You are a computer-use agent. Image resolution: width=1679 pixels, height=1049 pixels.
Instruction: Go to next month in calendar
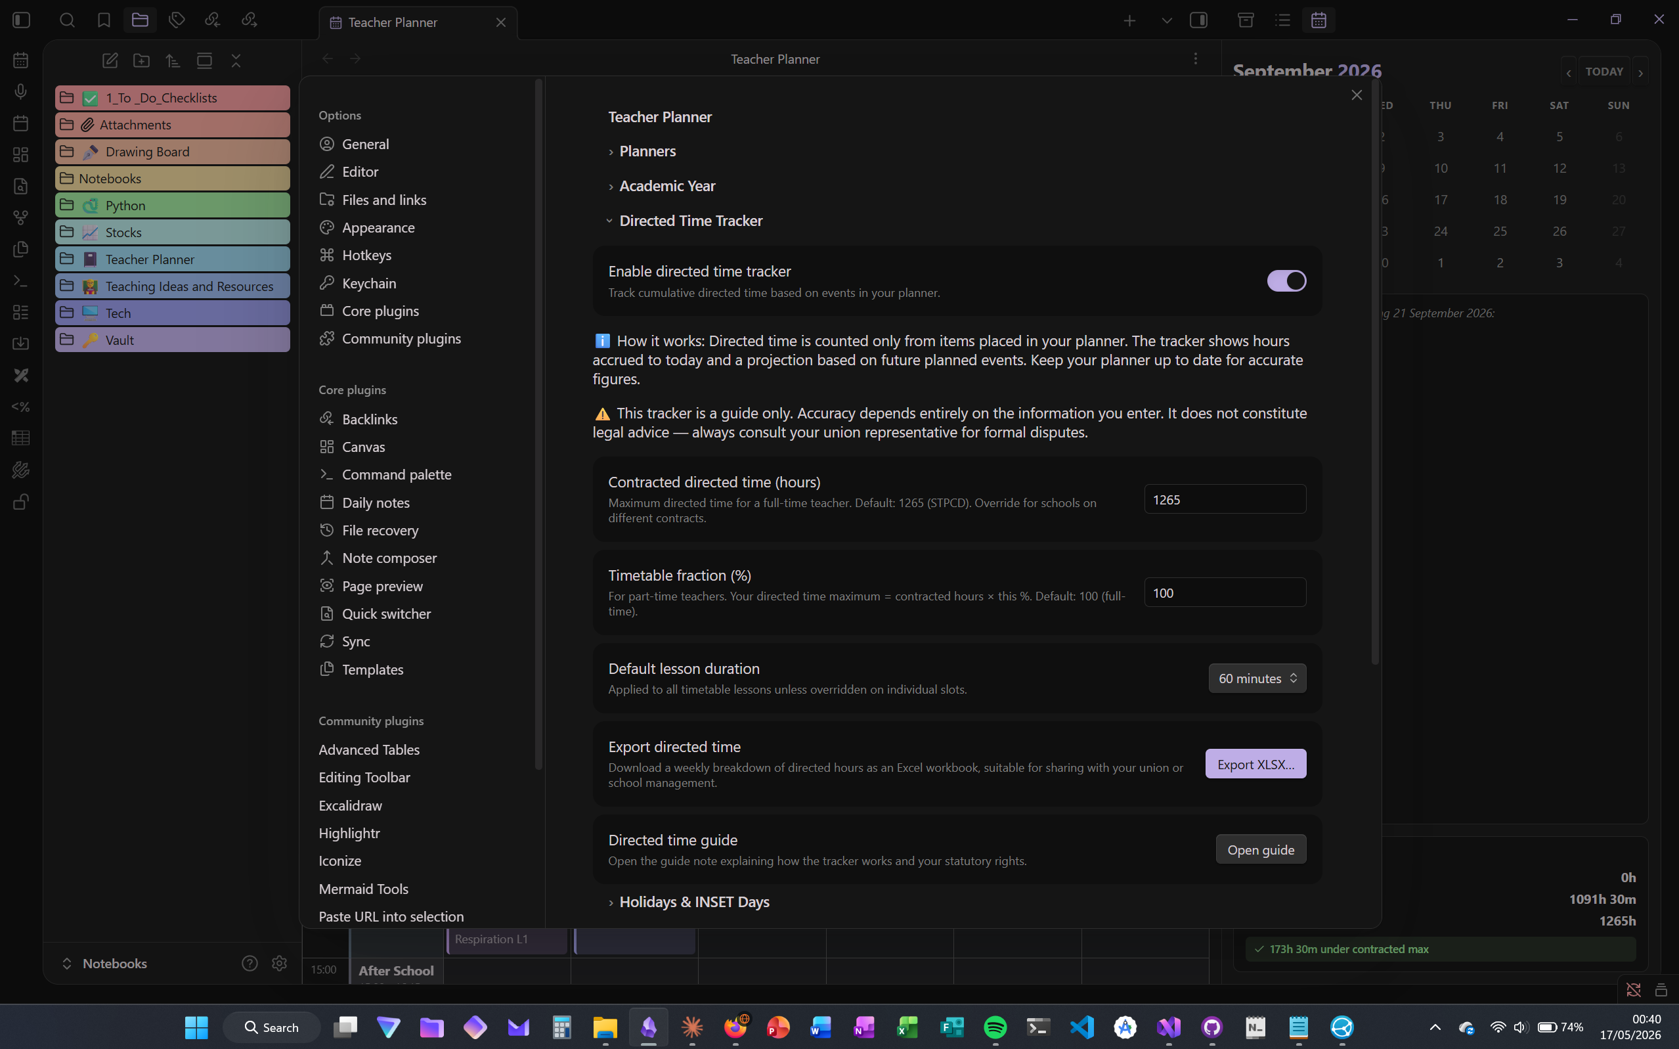(1640, 72)
